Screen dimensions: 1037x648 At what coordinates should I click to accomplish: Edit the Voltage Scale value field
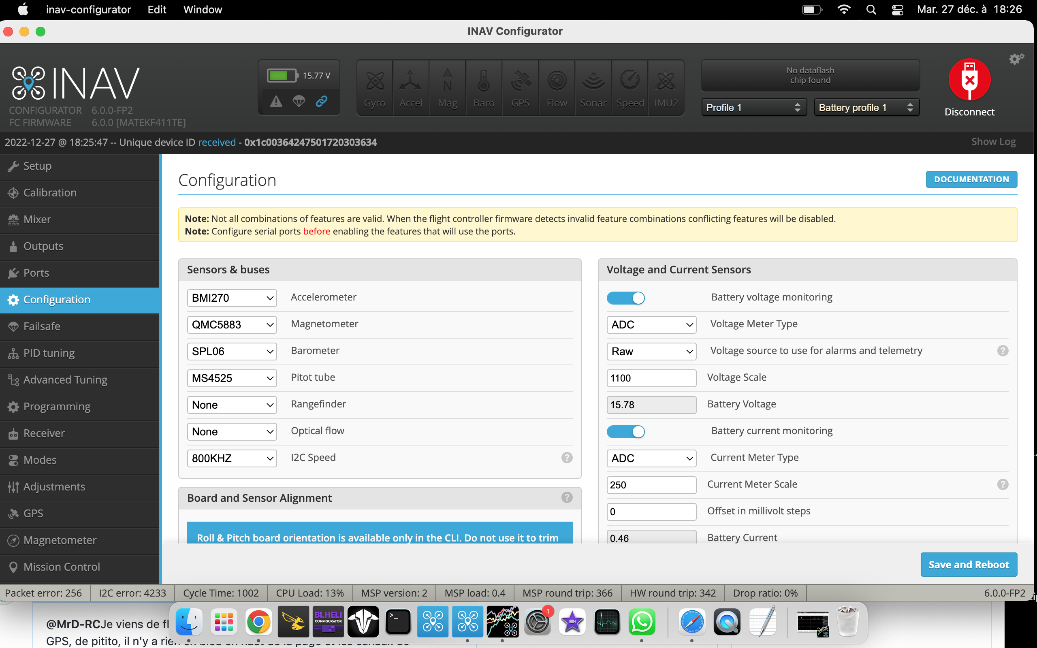(651, 377)
